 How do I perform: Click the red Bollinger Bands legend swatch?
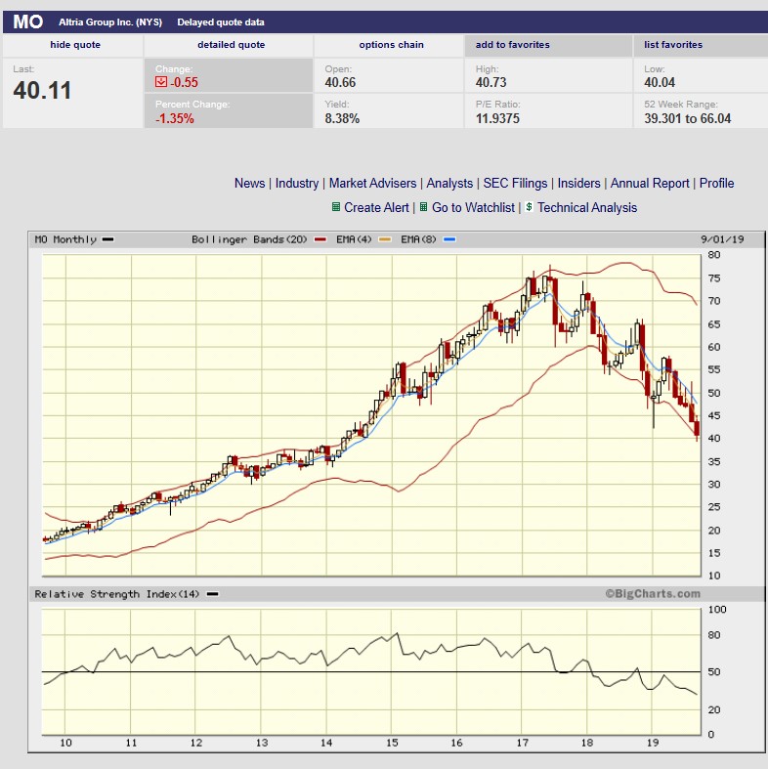[320, 239]
